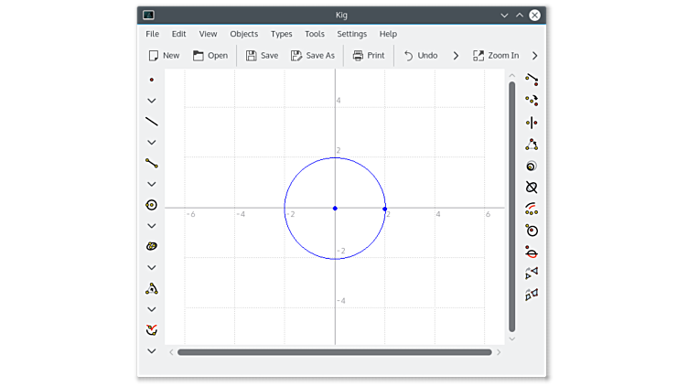Viewport: 688px width, 387px height.
Task: Click the Undo button
Action: tap(421, 56)
